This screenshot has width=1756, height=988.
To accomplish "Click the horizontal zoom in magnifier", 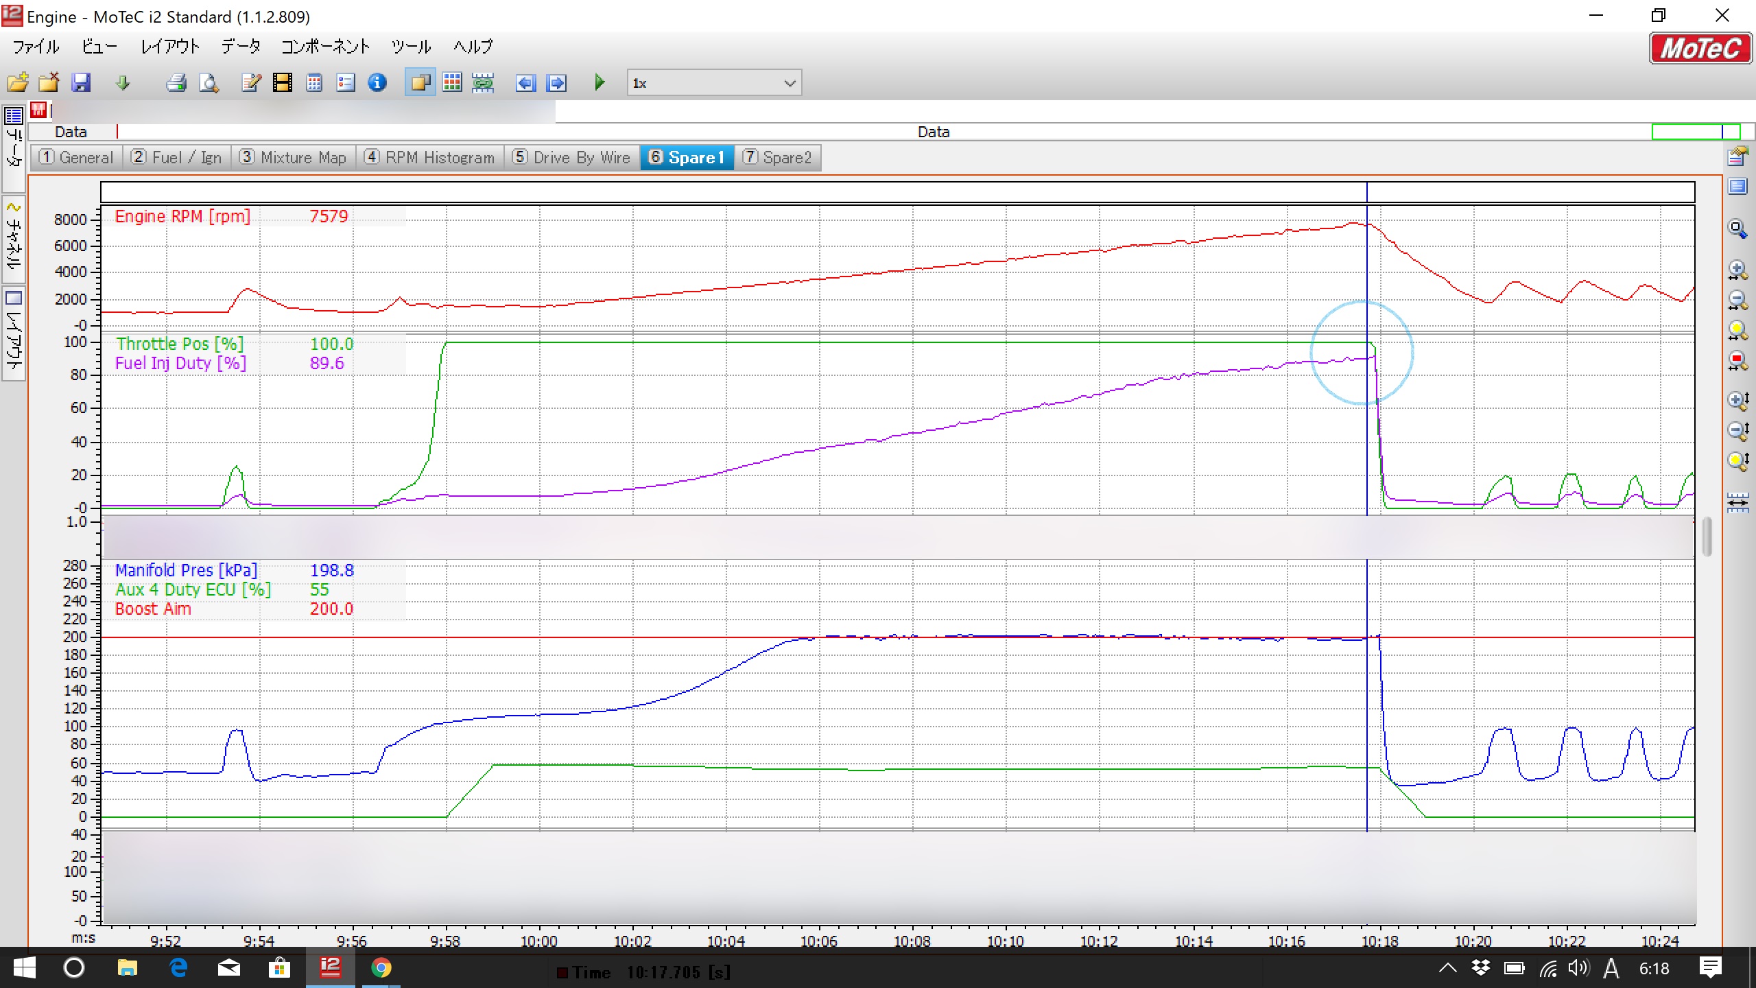I will point(1737,270).
